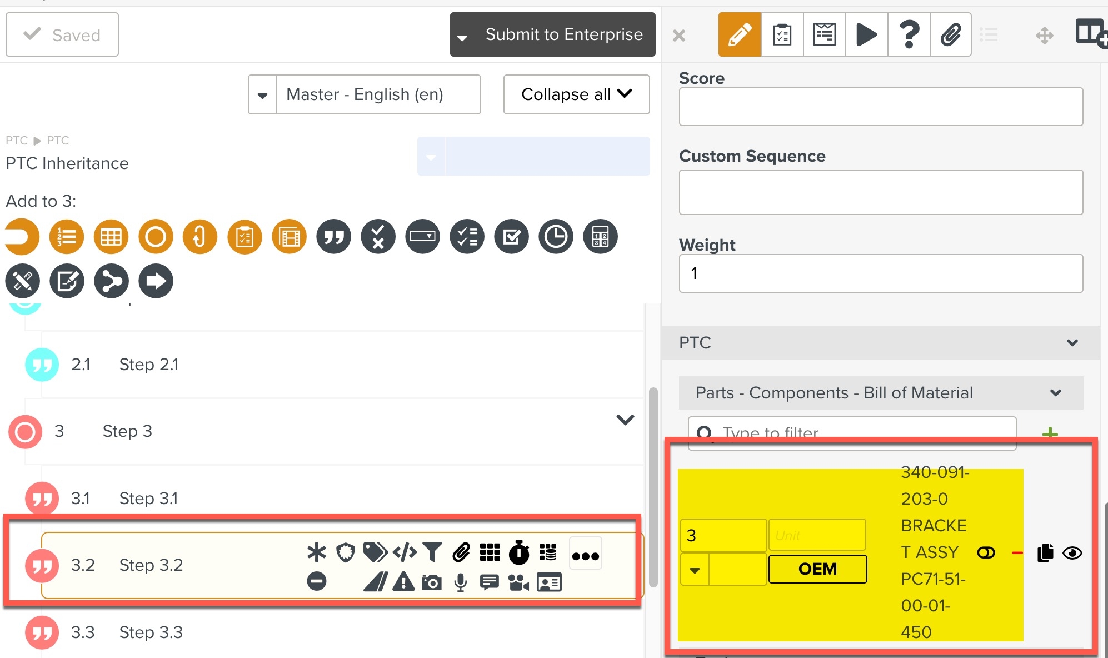Click in the Weight input field
Viewport: 1108px width, 658px height.
pyautogui.click(x=880, y=273)
